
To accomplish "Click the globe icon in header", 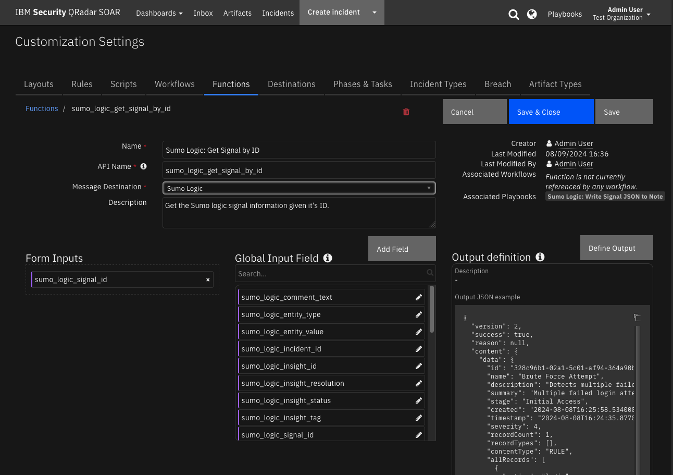I will pos(532,14).
